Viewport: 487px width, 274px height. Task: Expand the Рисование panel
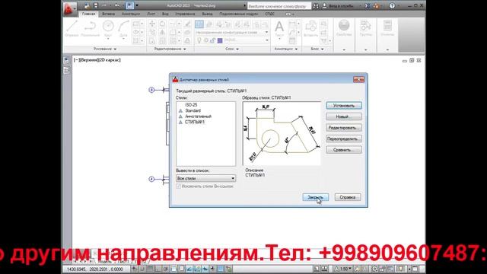105,49
